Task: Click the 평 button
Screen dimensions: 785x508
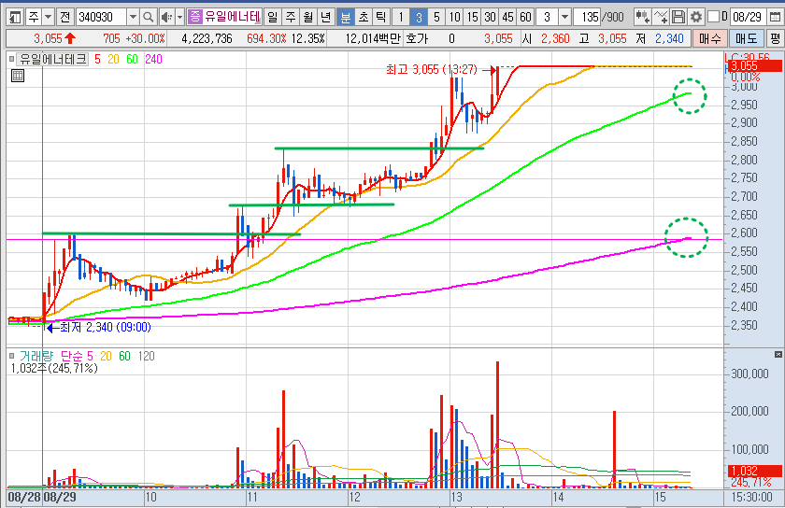Action: pyautogui.click(x=776, y=38)
